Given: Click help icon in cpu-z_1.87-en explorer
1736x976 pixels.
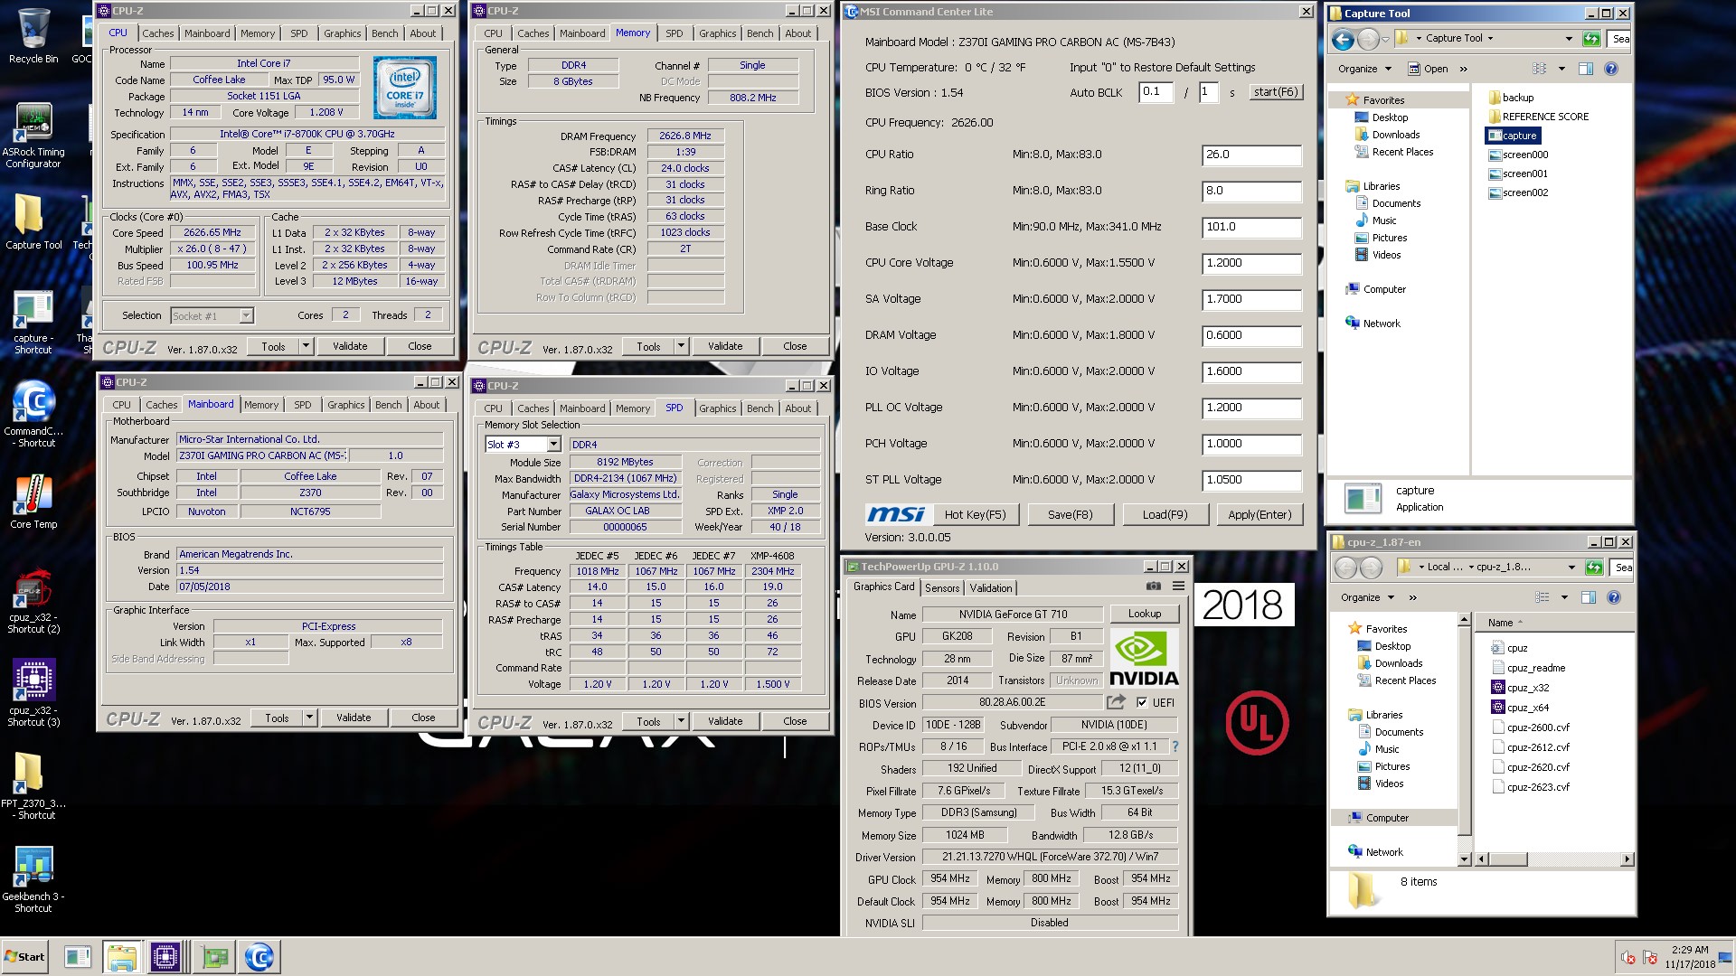Looking at the screenshot, I should (x=1614, y=597).
